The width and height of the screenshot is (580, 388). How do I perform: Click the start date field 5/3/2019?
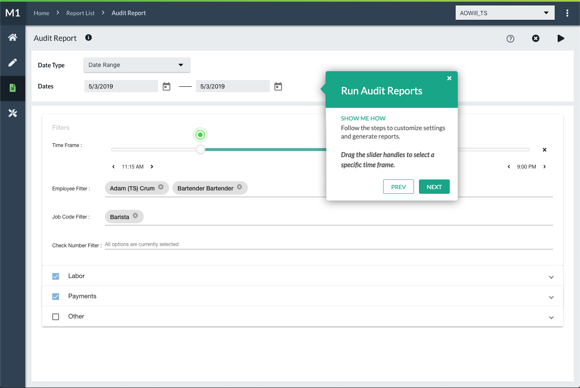(121, 86)
